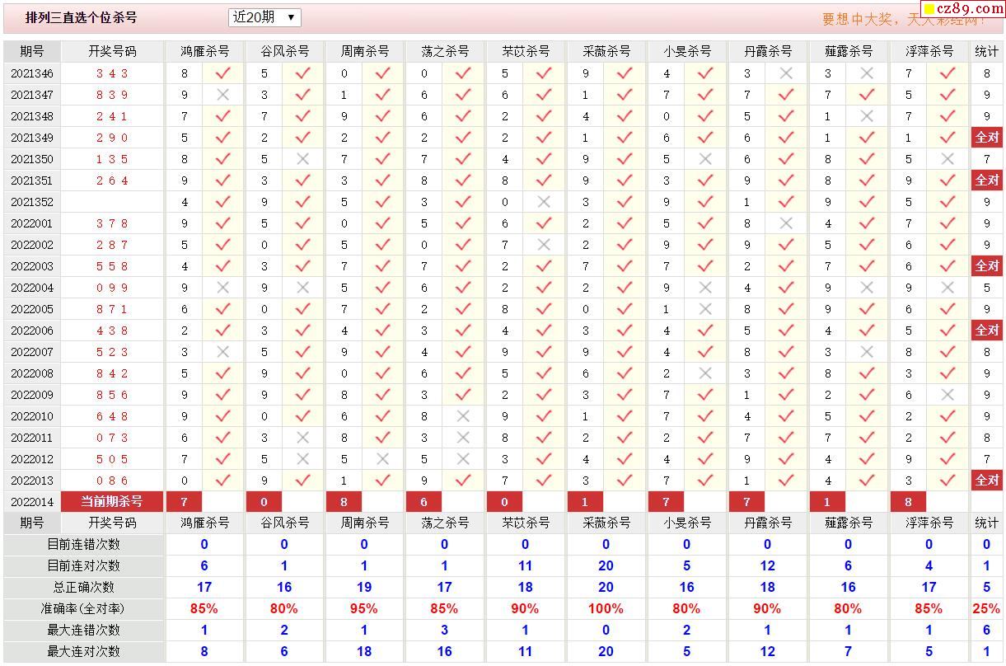Open the 近20期 period dropdown
Viewport: 1006px width, 666px height.
pos(264,17)
